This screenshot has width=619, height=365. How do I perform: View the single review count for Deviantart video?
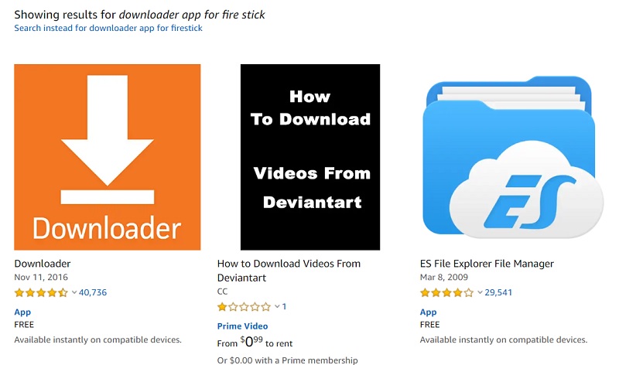click(x=284, y=306)
